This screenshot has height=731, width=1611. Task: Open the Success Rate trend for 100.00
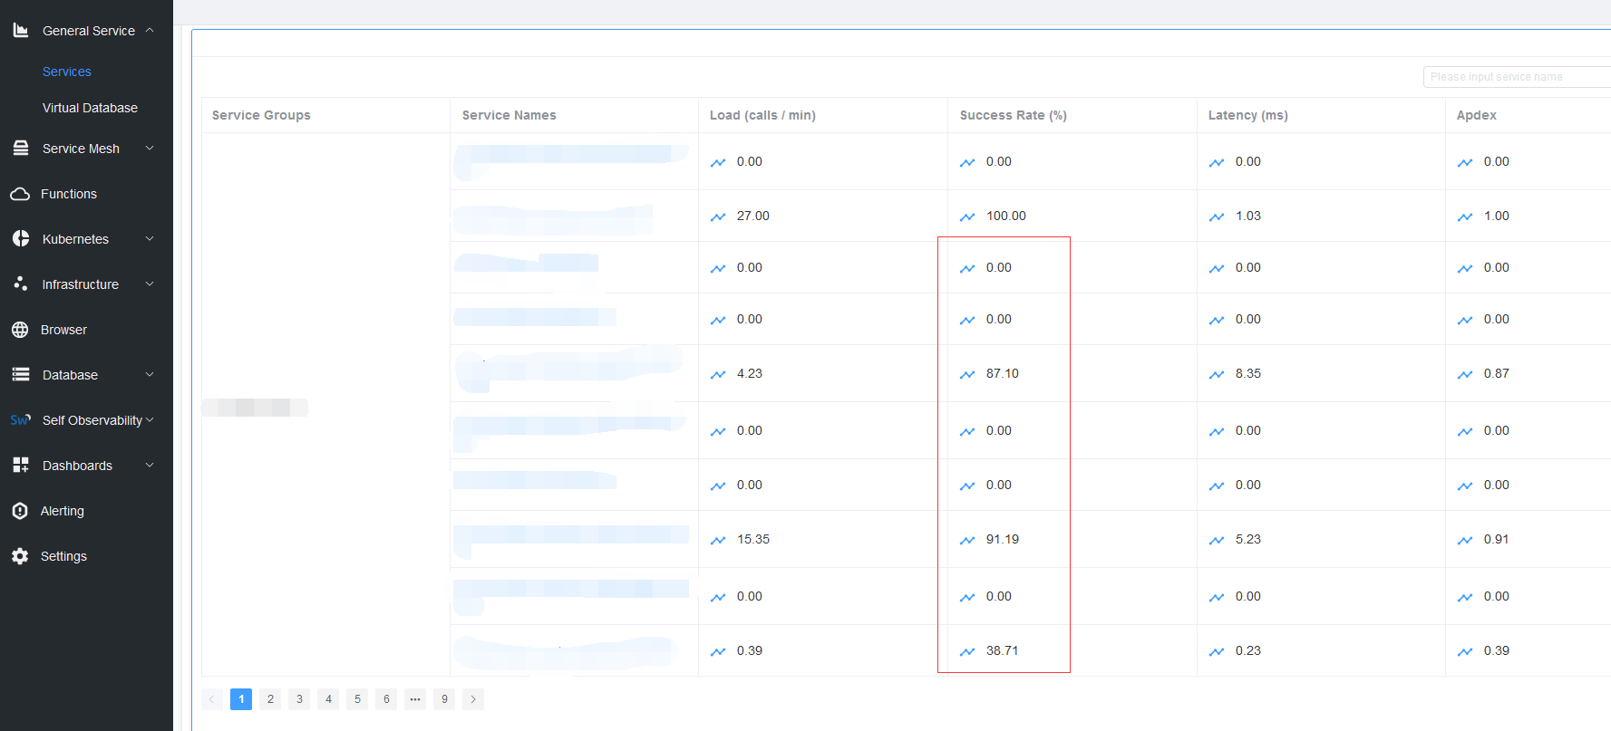pos(967,216)
